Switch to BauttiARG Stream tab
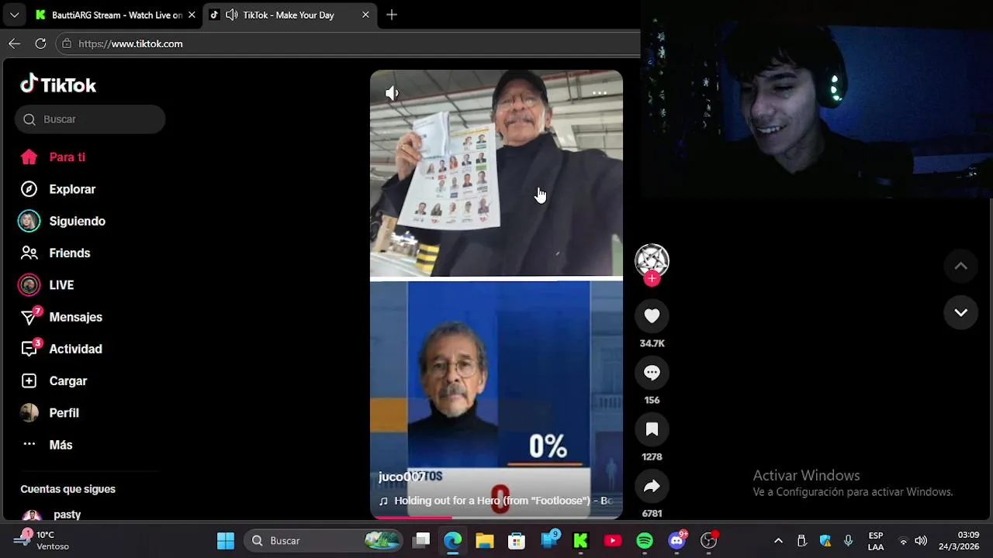Viewport: 993px width, 558px height. pyautogui.click(x=109, y=15)
